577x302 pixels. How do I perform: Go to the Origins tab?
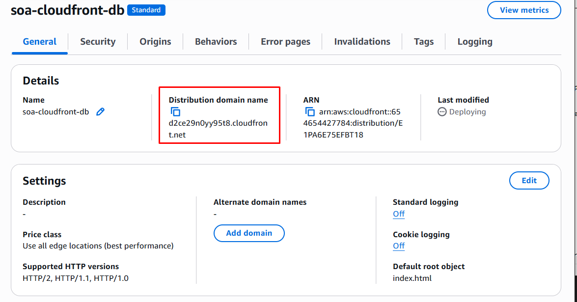coord(155,42)
